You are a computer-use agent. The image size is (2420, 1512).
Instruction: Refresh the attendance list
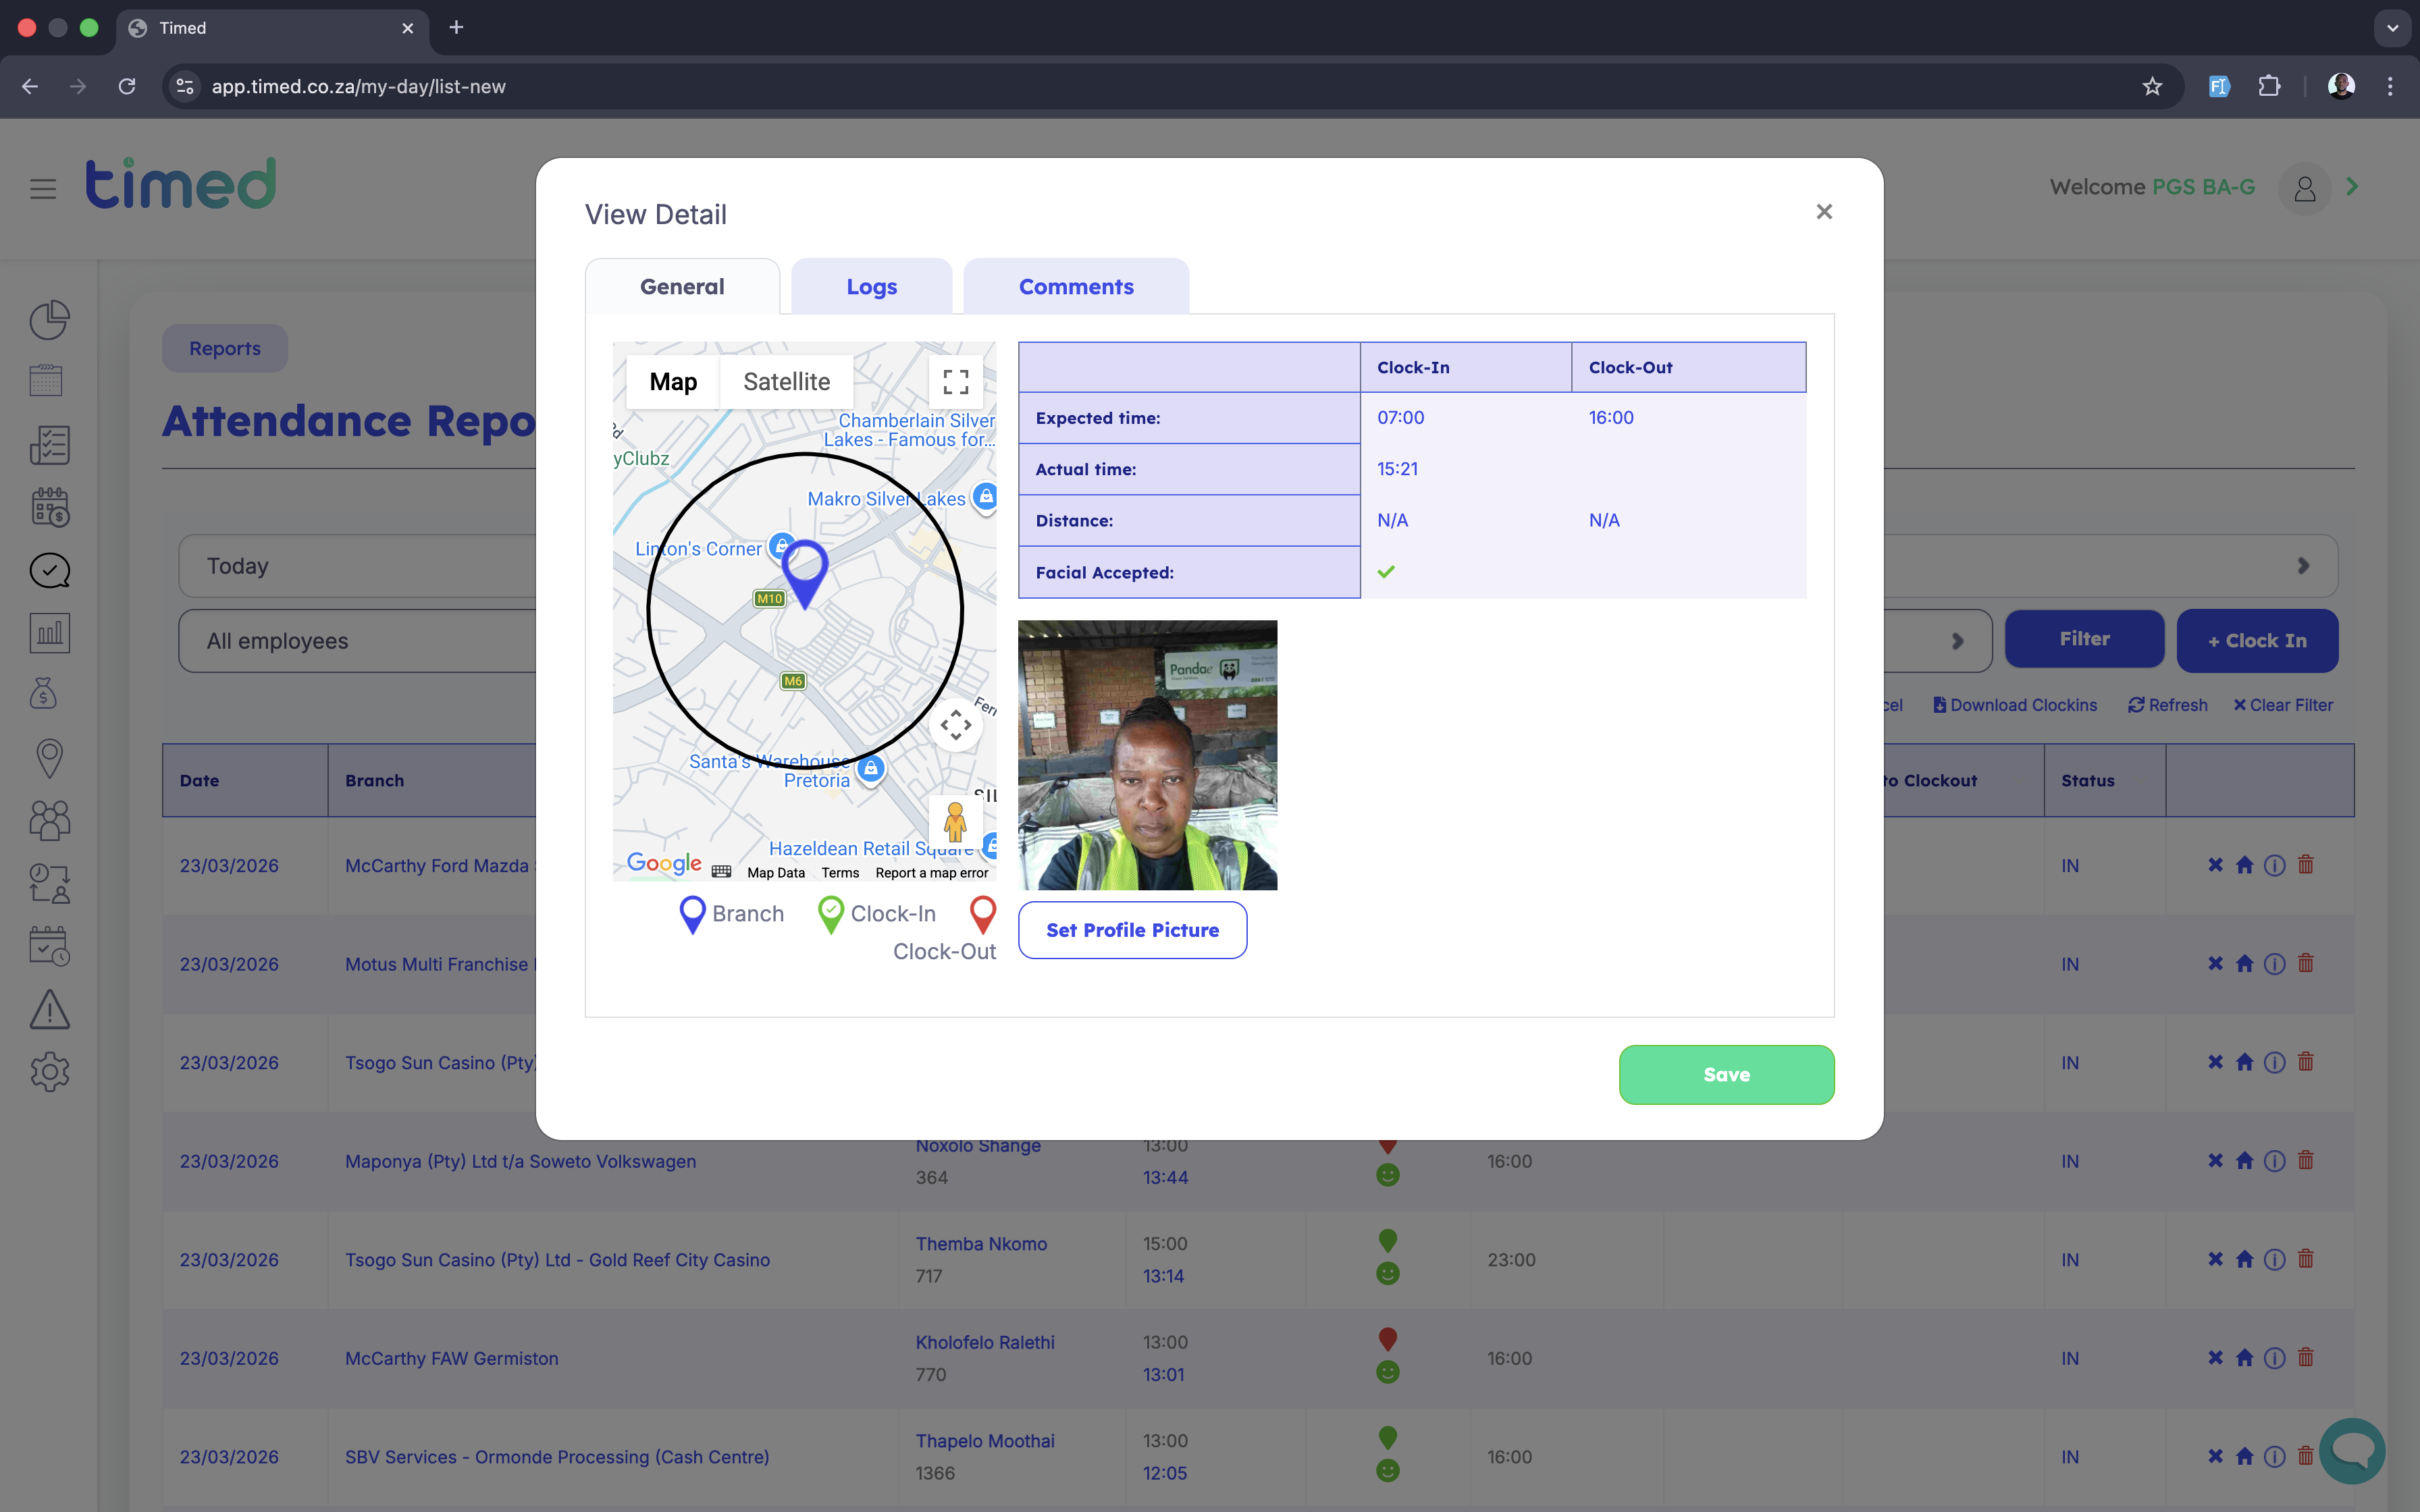click(x=2168, y=705)
